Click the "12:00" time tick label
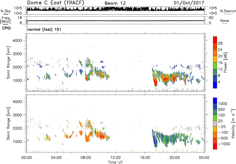This screenshot has width=236, height=164. pyautogui.click(x=115, y=158)
